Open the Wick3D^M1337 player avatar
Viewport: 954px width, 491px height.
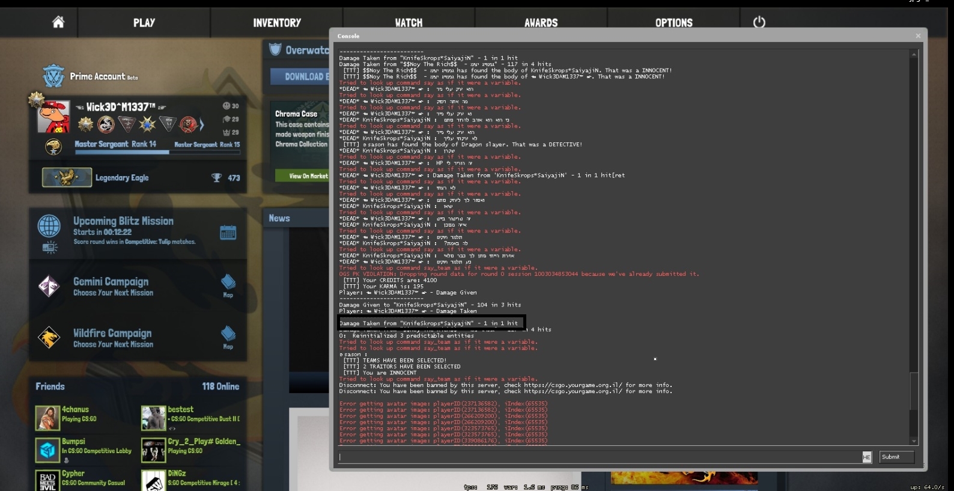coord(53,117)
